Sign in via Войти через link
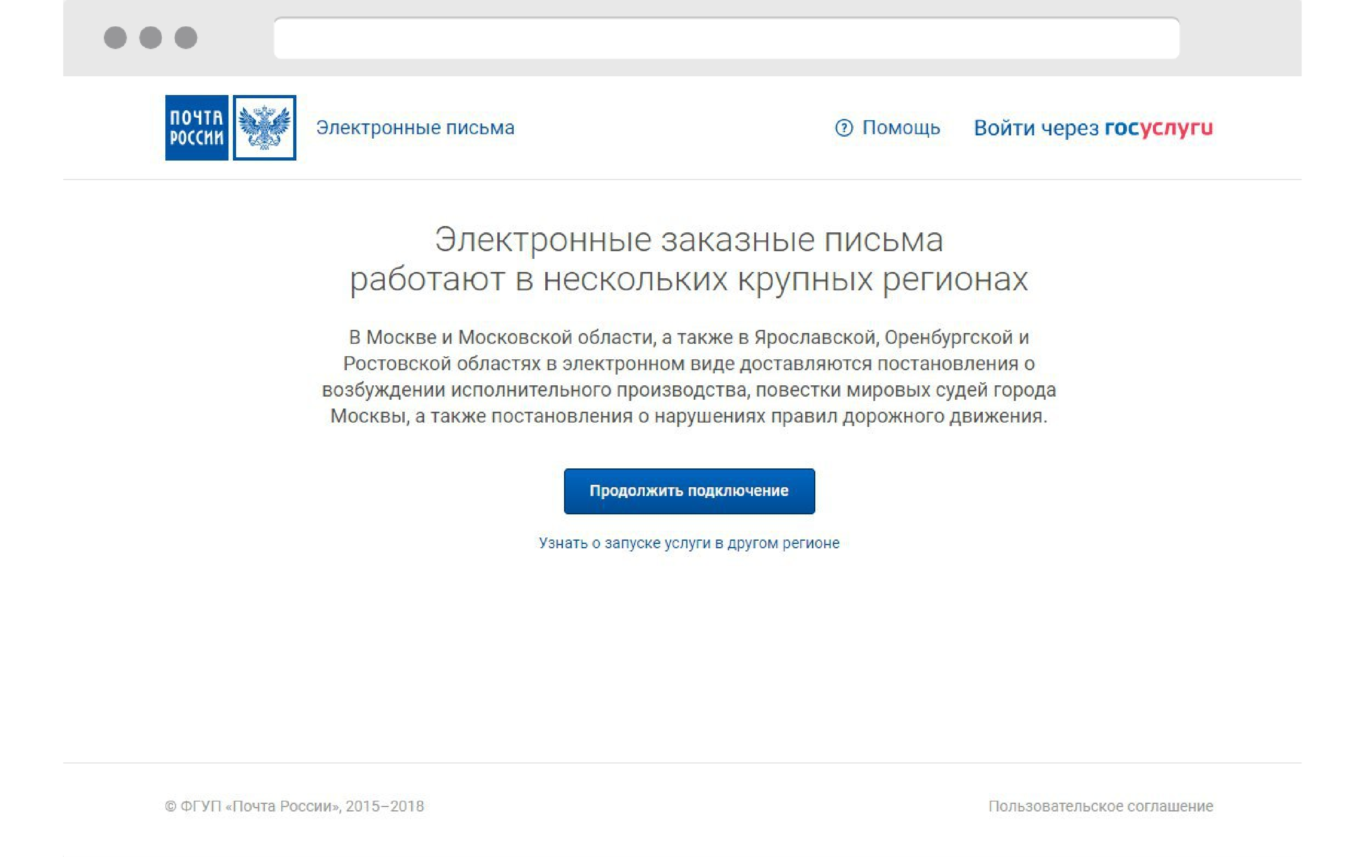 (1036, 128)
